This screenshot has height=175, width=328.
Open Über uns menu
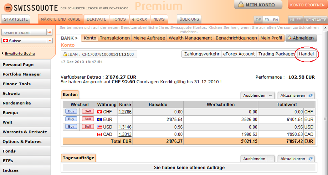click(x=189, y=19)
